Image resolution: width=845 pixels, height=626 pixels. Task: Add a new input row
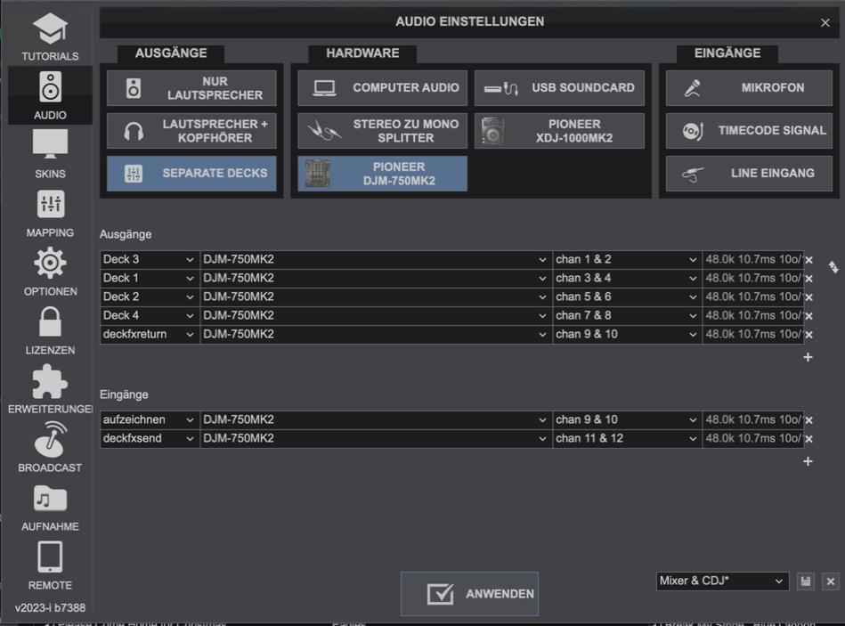coord(808,461)
